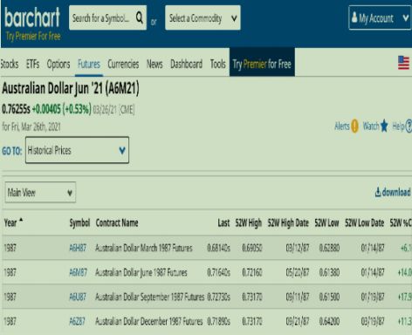The width and height of the screenshot is (412, 335).
Task: Select the Futures tab
Action: click(89, 64)
